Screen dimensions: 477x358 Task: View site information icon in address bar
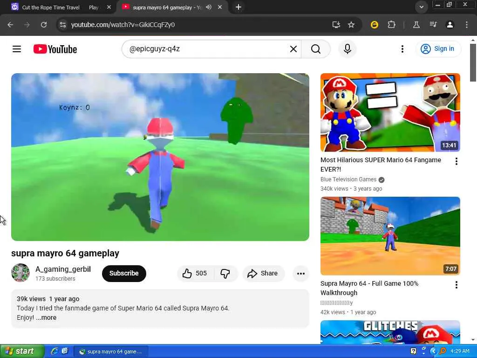coord(63,25)
